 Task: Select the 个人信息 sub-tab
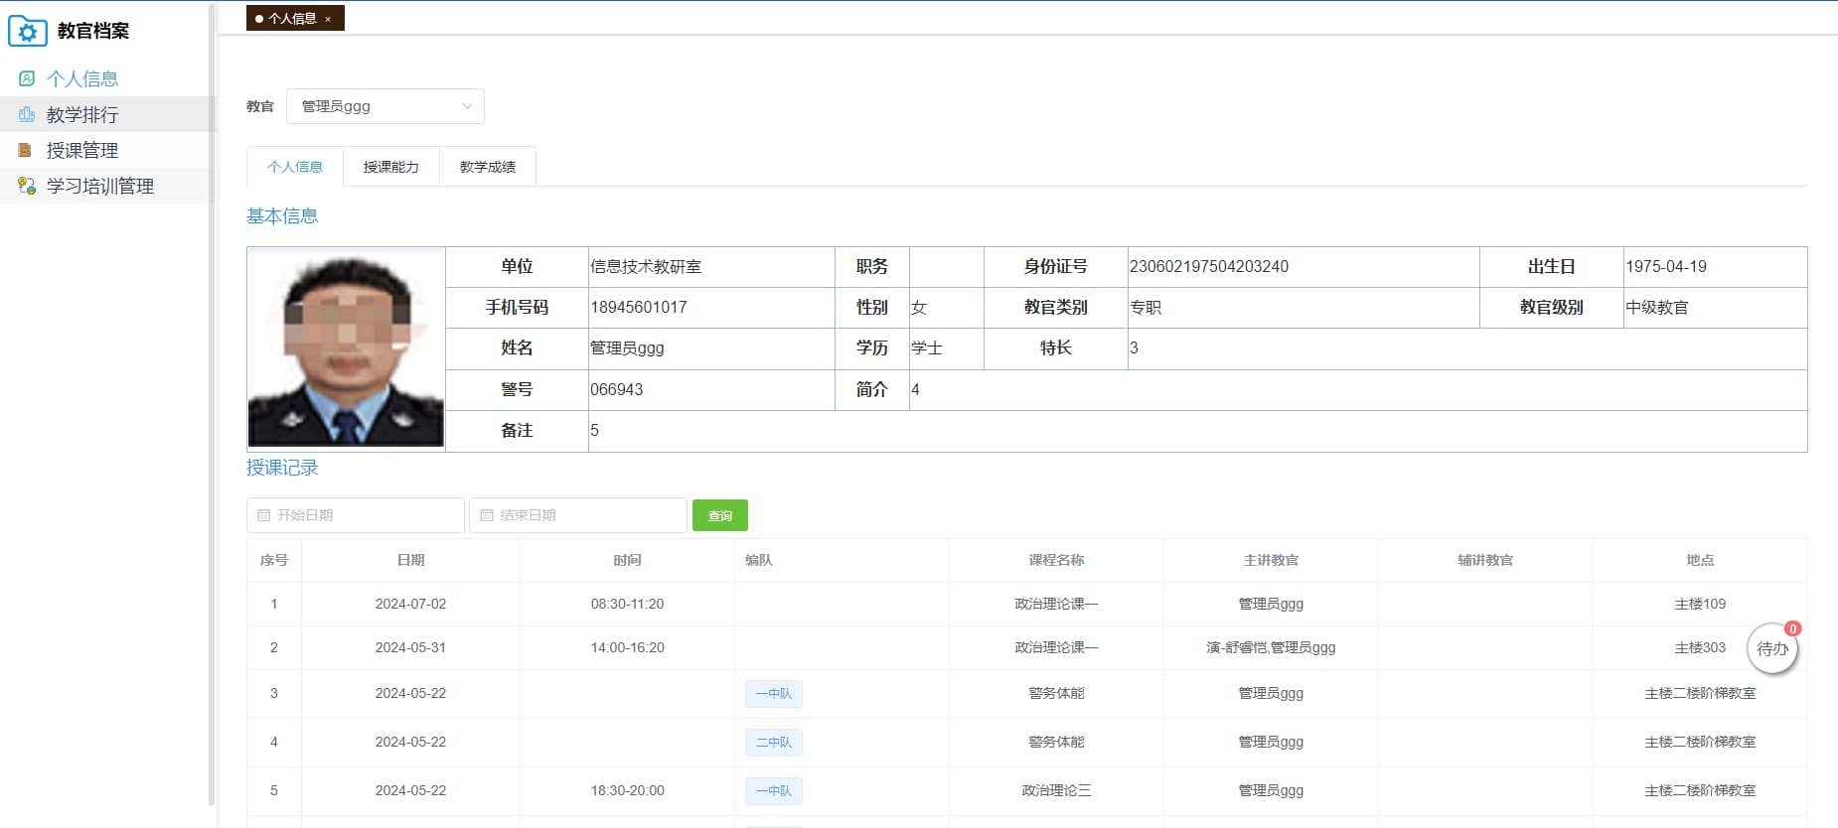tap(295, 167)
